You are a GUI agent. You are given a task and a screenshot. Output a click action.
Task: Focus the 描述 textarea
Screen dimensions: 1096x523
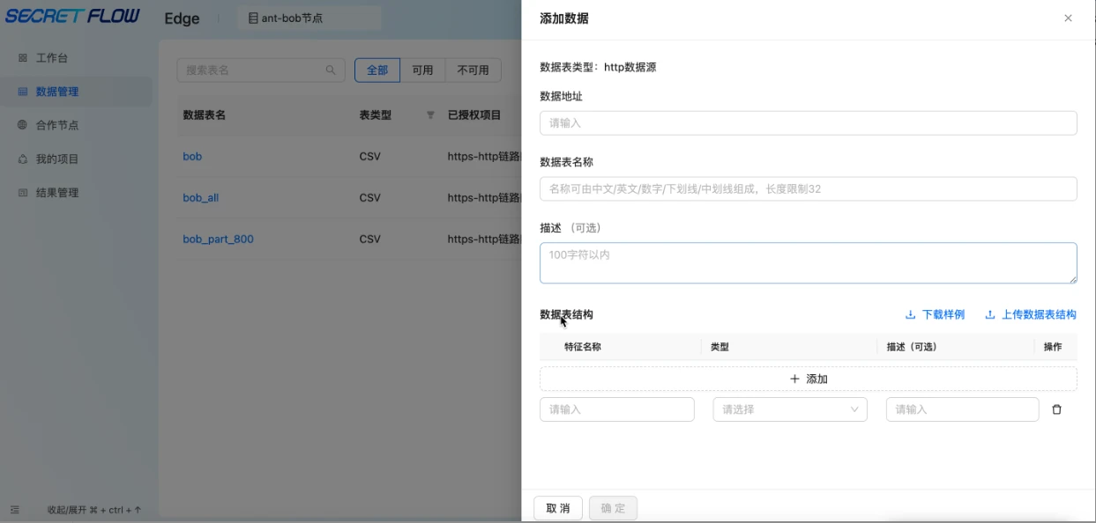click(809, 263)
